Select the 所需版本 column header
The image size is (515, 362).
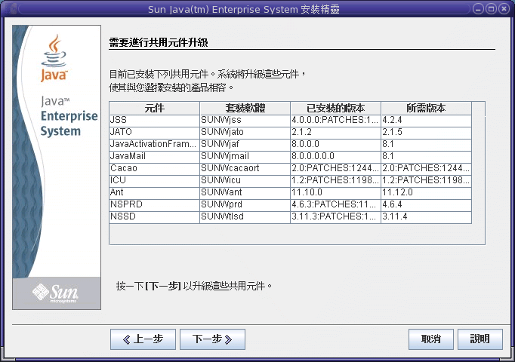[426, 108]
